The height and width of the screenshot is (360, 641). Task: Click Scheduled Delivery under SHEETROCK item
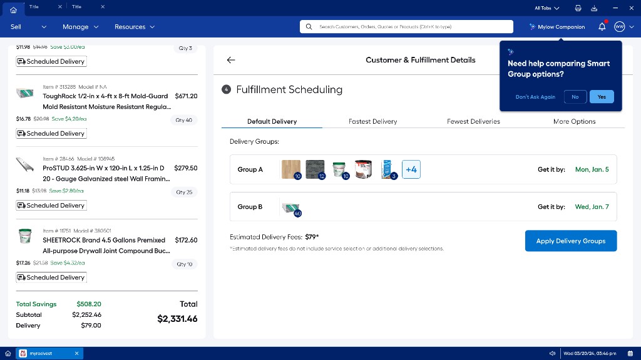(x=51, y=277)
